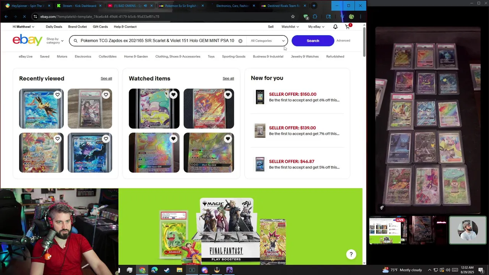
Task: Clear the search field text
Action: (x=240, y=41)
